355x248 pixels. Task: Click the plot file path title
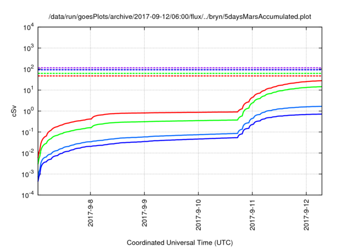tap(180, 17)
